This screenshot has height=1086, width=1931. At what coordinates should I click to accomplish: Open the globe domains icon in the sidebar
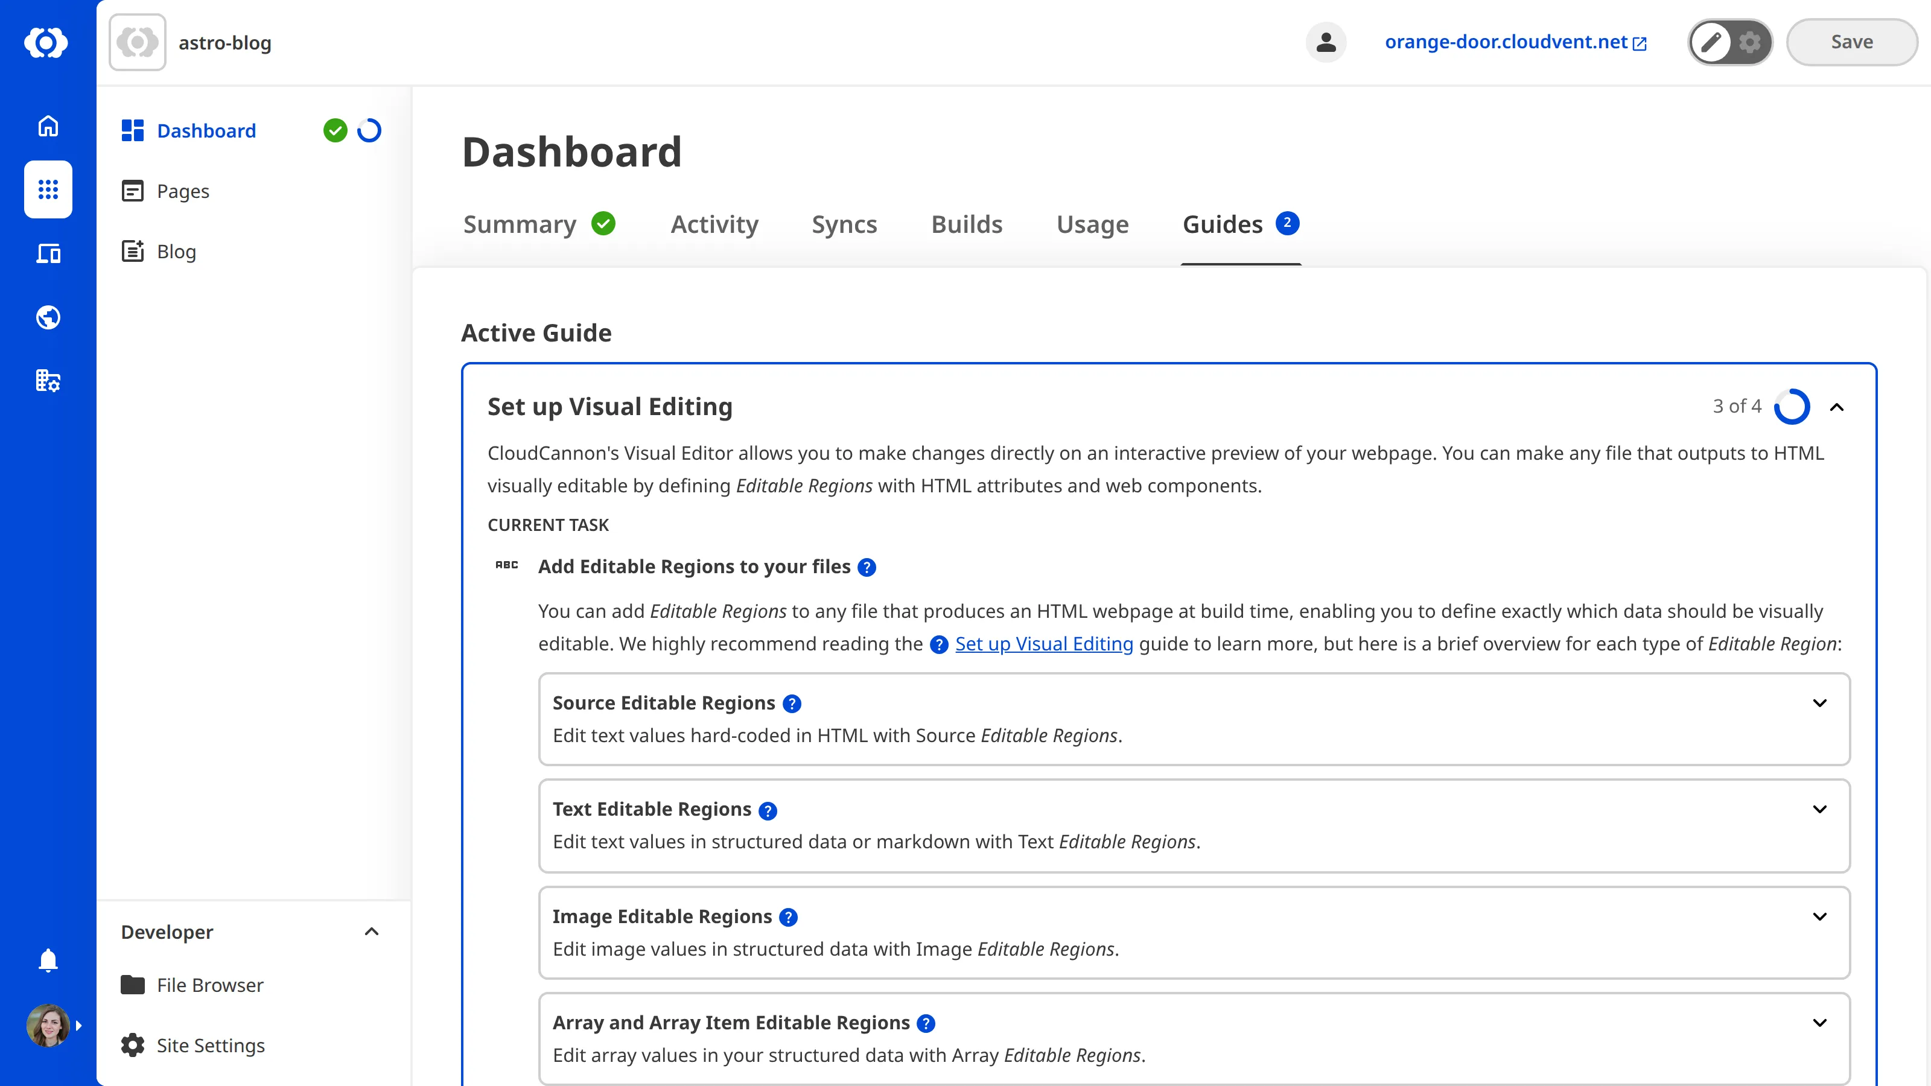point(47,317)
